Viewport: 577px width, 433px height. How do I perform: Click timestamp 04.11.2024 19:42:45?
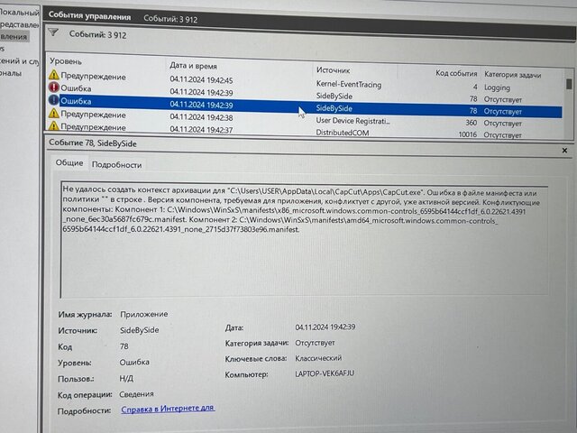click(x=201, y=79)
